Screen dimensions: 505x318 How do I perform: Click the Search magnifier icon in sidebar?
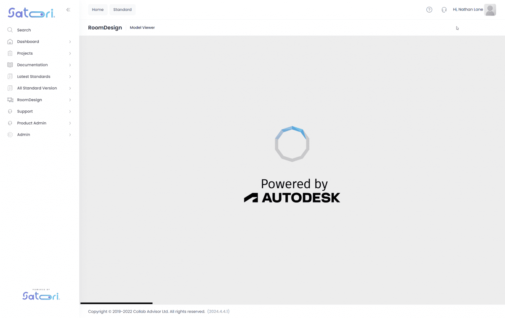[x=10, y=30]
